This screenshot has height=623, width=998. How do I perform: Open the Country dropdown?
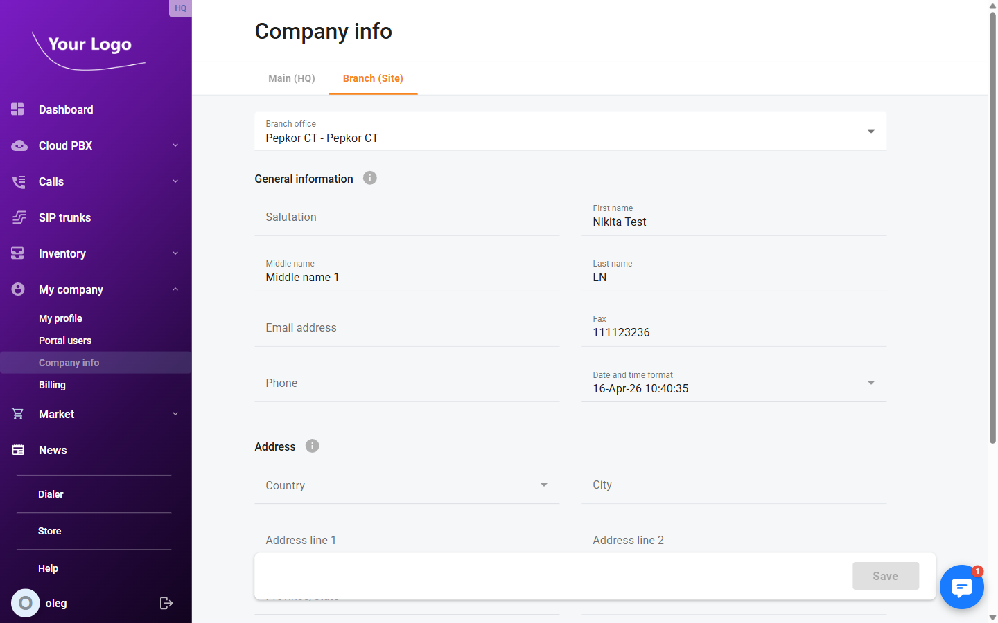point(544,485)
